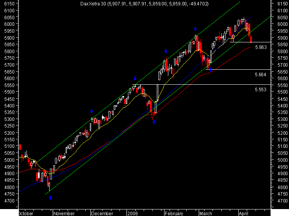
Task: Click 4700 on the left price axis
Action: 9,201
